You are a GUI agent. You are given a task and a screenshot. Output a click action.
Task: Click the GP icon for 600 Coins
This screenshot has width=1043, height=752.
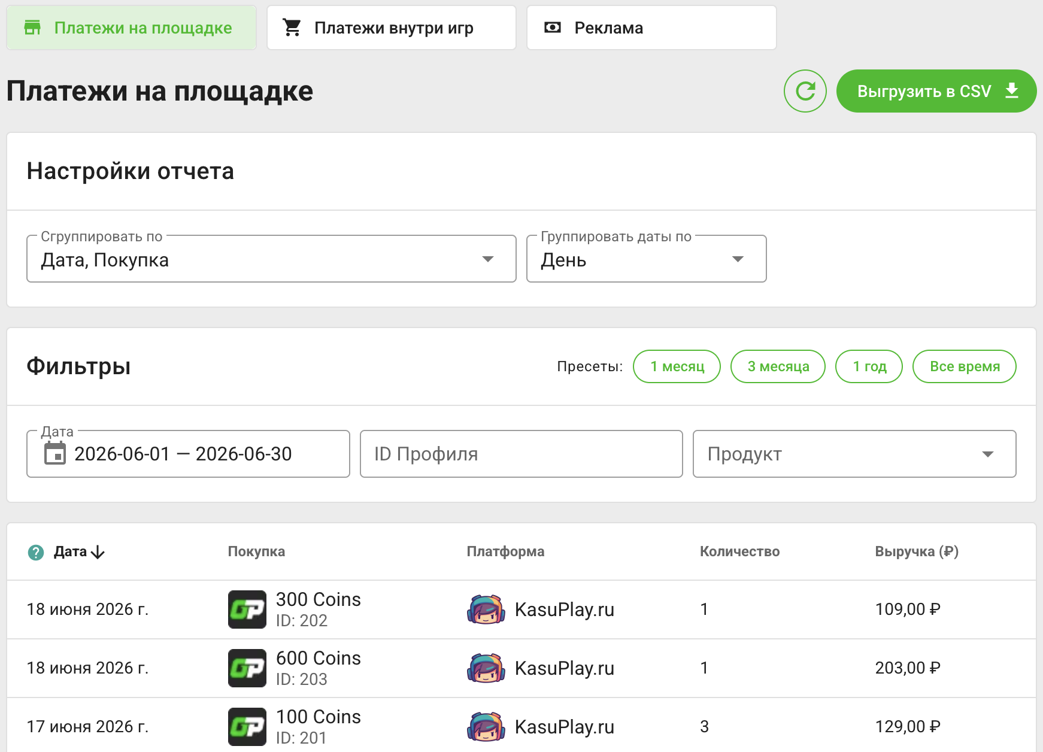[x=247, y=668]
